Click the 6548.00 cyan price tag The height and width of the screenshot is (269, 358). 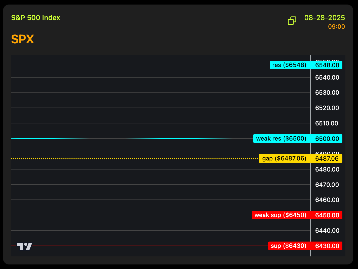tap(326, 65)
